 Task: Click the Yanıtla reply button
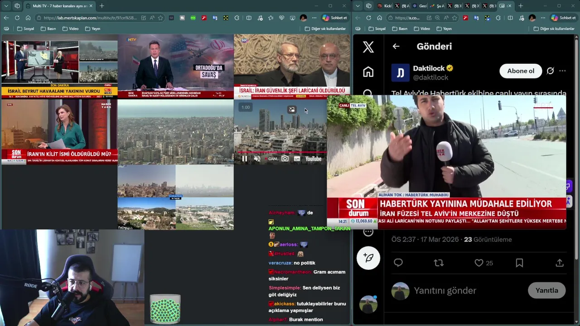[x=547, y=290]
